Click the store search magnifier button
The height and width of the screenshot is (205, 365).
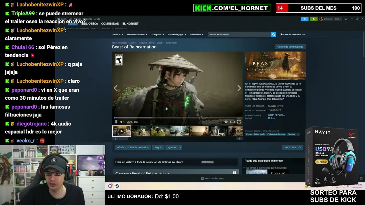(x=273, y=34)
